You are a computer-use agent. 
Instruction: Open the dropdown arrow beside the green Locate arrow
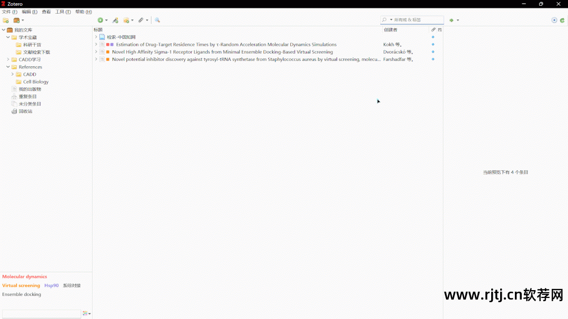point(458,20)
